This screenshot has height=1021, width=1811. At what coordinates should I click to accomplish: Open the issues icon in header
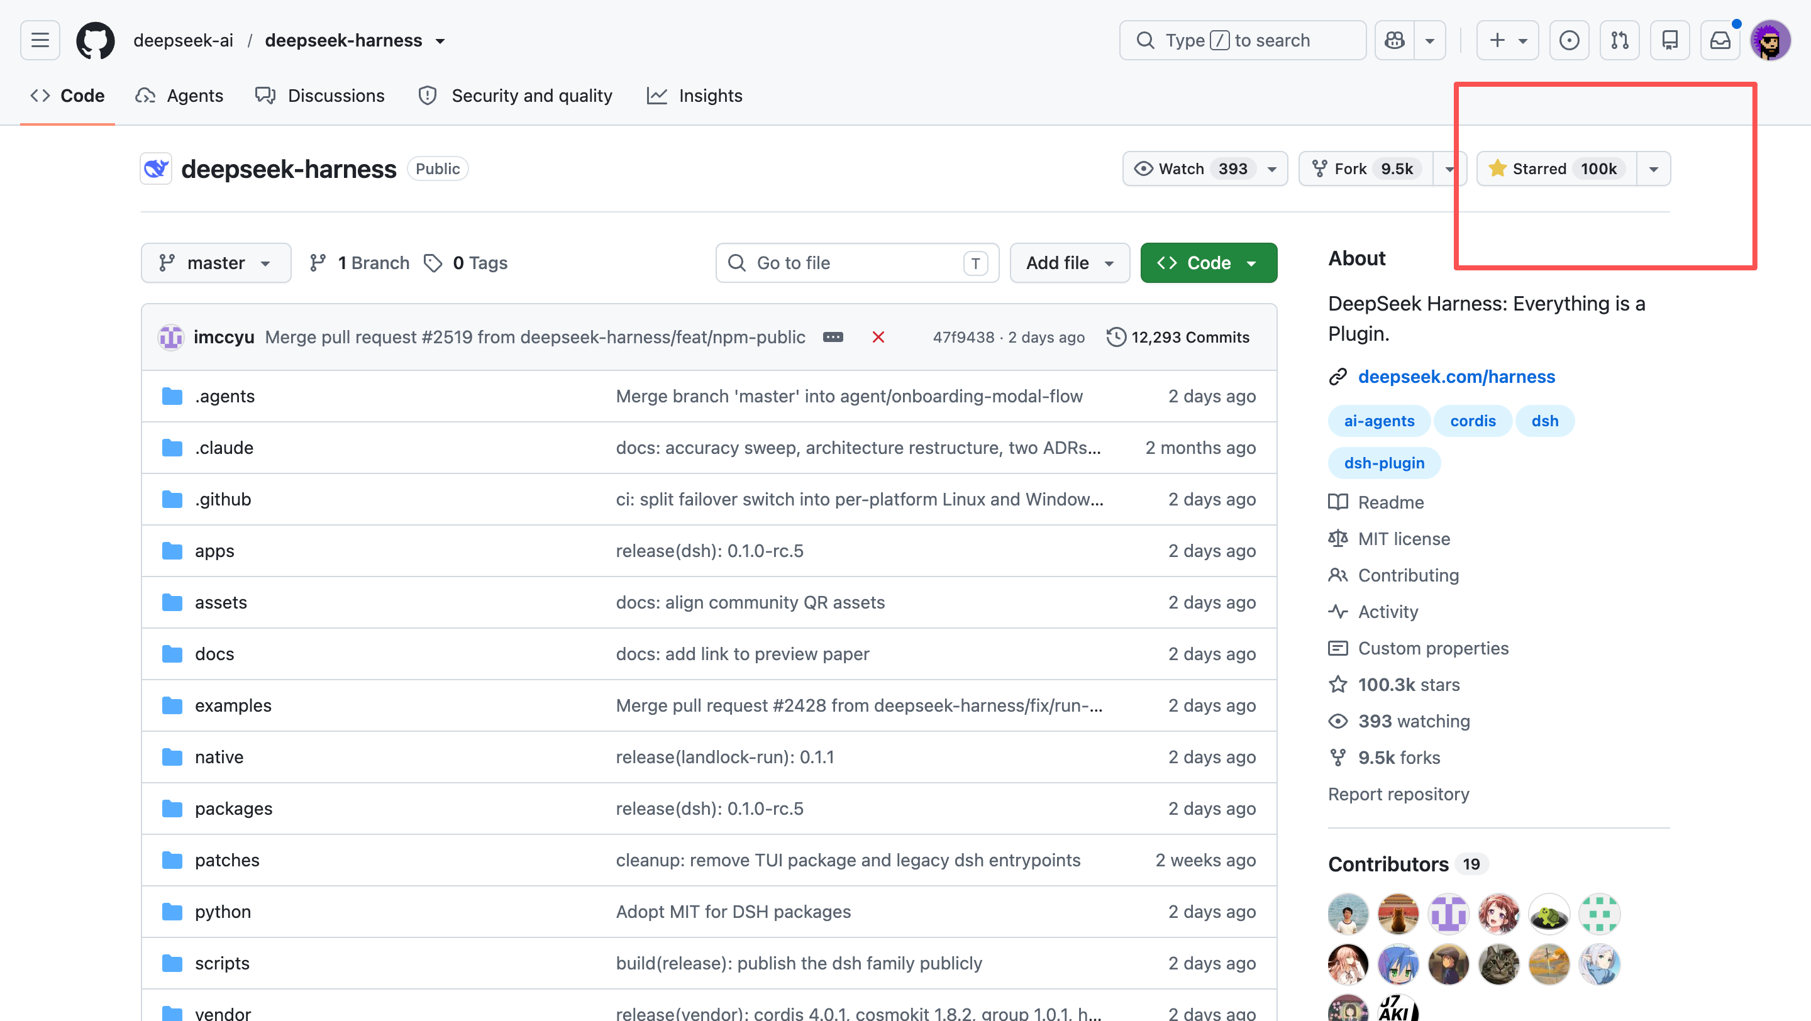tap(1569, 40)
